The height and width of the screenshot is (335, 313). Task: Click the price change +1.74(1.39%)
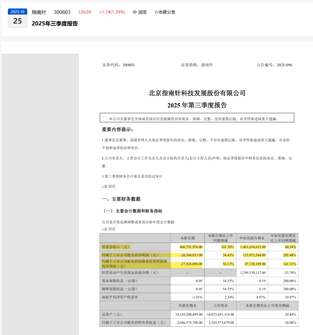tap(112, 12)
